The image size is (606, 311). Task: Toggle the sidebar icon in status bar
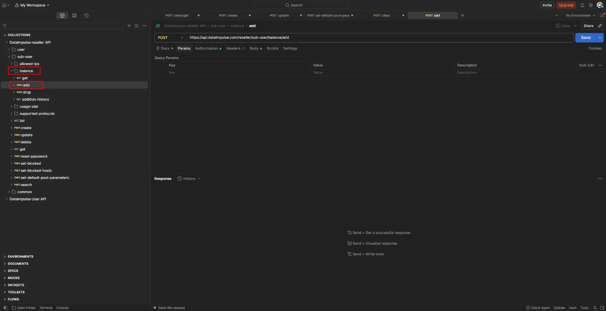coord(5,308)
